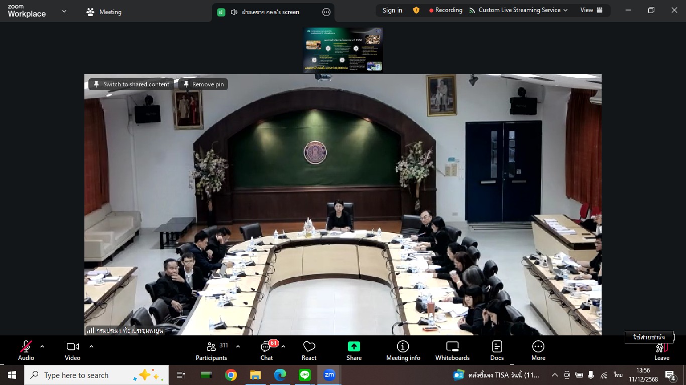Open the Chat panel with 61 unread

[x=267, y=350]
